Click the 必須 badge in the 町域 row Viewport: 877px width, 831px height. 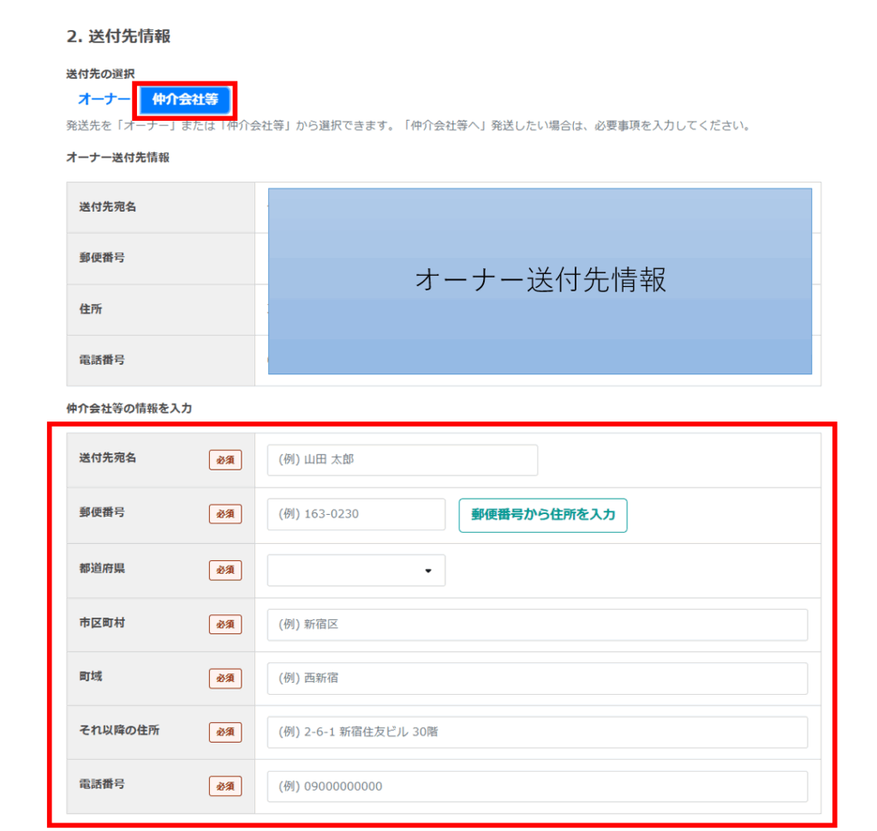tap(225, 679)
